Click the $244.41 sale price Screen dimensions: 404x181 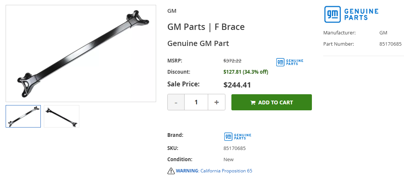point(237,85)
